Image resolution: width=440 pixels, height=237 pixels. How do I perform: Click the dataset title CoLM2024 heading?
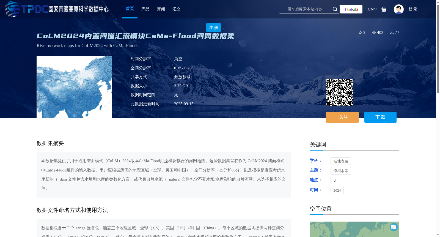click(x=135, y=36)
